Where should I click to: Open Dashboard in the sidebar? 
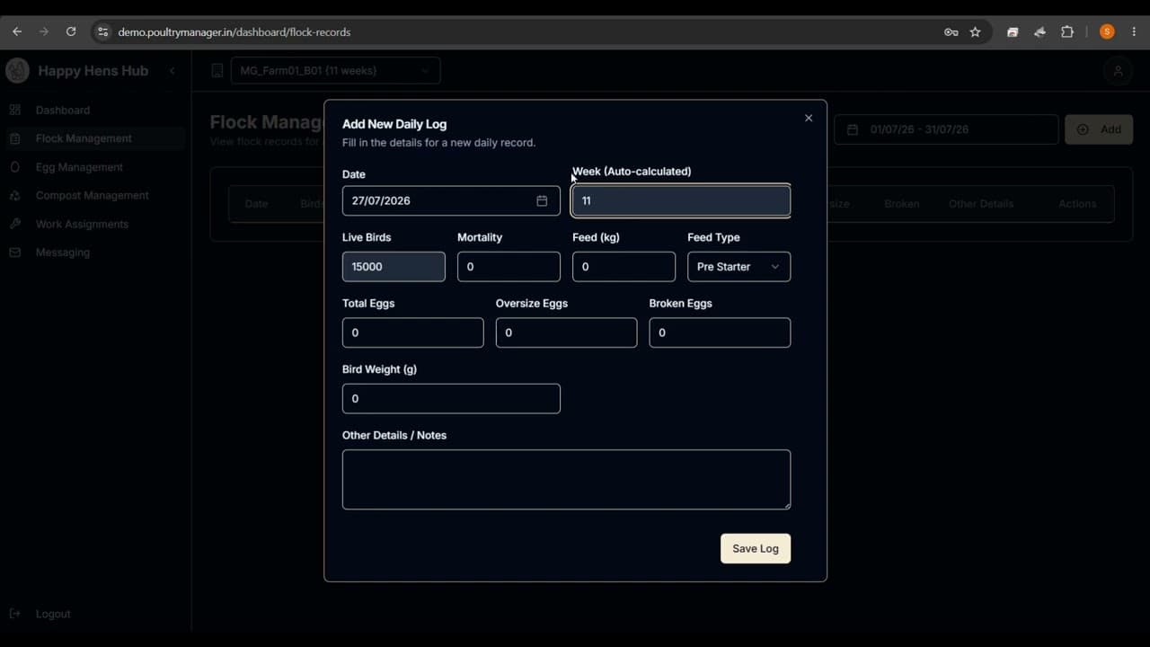63,110
